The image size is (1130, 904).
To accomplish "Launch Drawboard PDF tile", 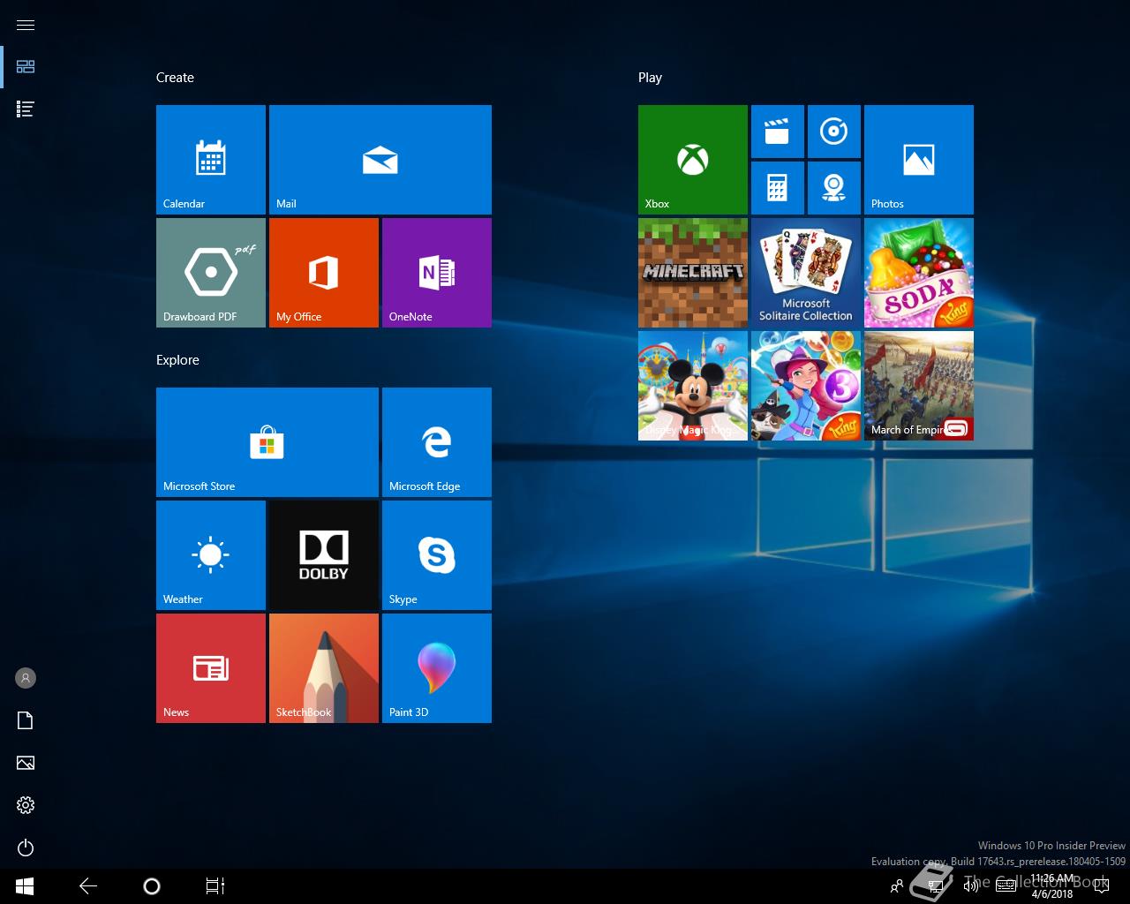I will (x=211, y=273).
